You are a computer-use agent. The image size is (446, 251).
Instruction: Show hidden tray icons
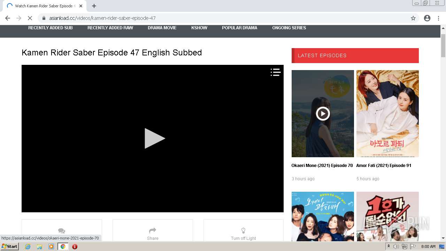coord(389,246)
